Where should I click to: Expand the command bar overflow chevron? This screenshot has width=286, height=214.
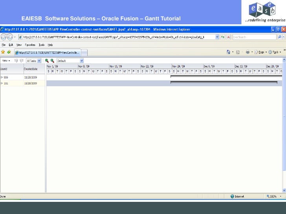click(x=284, y=50)
